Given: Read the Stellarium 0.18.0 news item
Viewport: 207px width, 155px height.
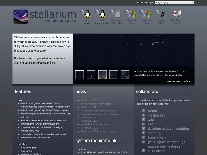Looking at the screenshot, I should 90,100.
